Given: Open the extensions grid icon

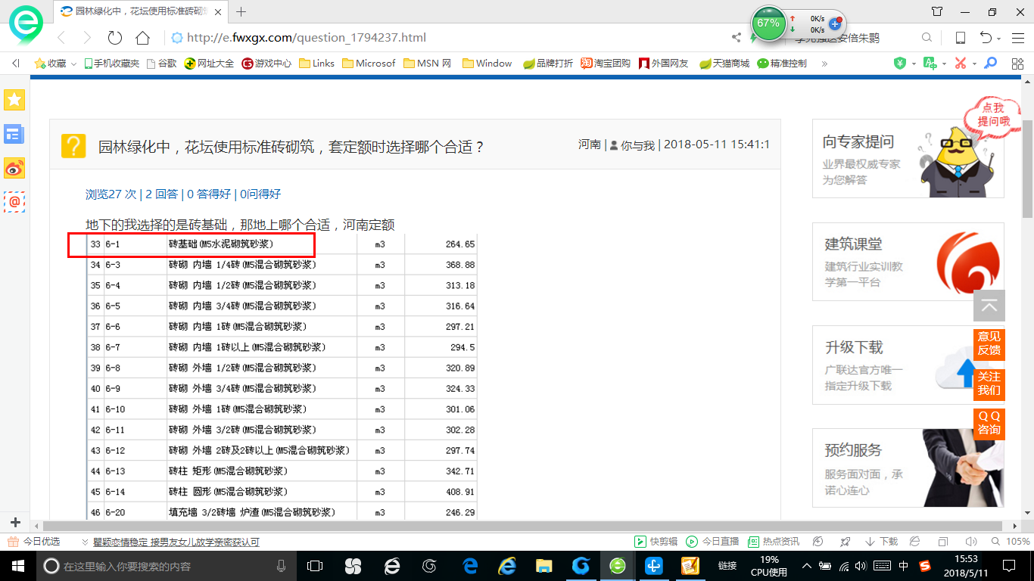Looking at the screenshot, I should 1017,64.
